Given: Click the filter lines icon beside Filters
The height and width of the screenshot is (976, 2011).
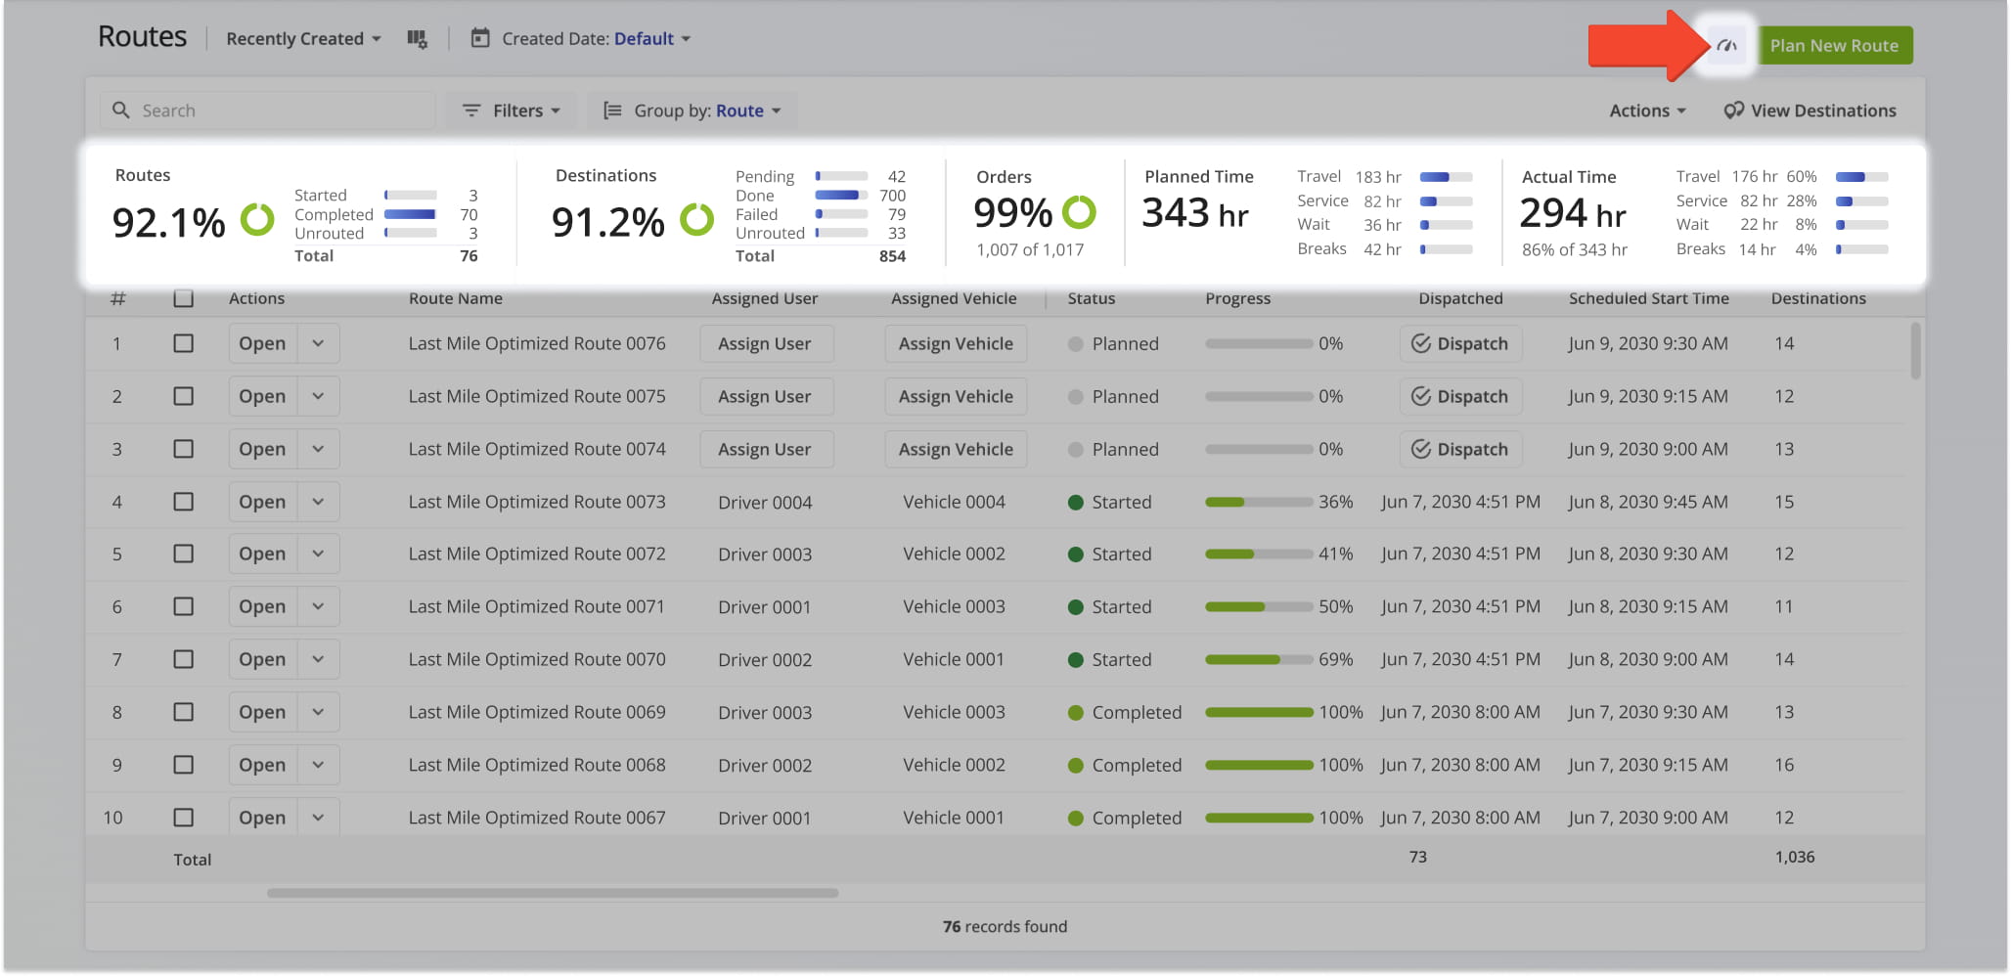Looking at the screenshot, I should 472,110.
